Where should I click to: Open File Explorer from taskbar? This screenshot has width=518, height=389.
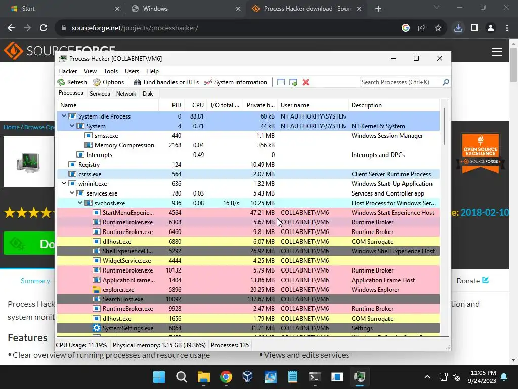tap(204, 377)
